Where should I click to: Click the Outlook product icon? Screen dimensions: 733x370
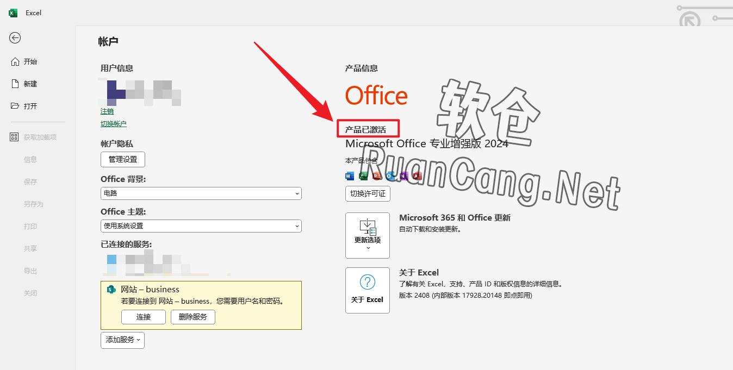390,175
